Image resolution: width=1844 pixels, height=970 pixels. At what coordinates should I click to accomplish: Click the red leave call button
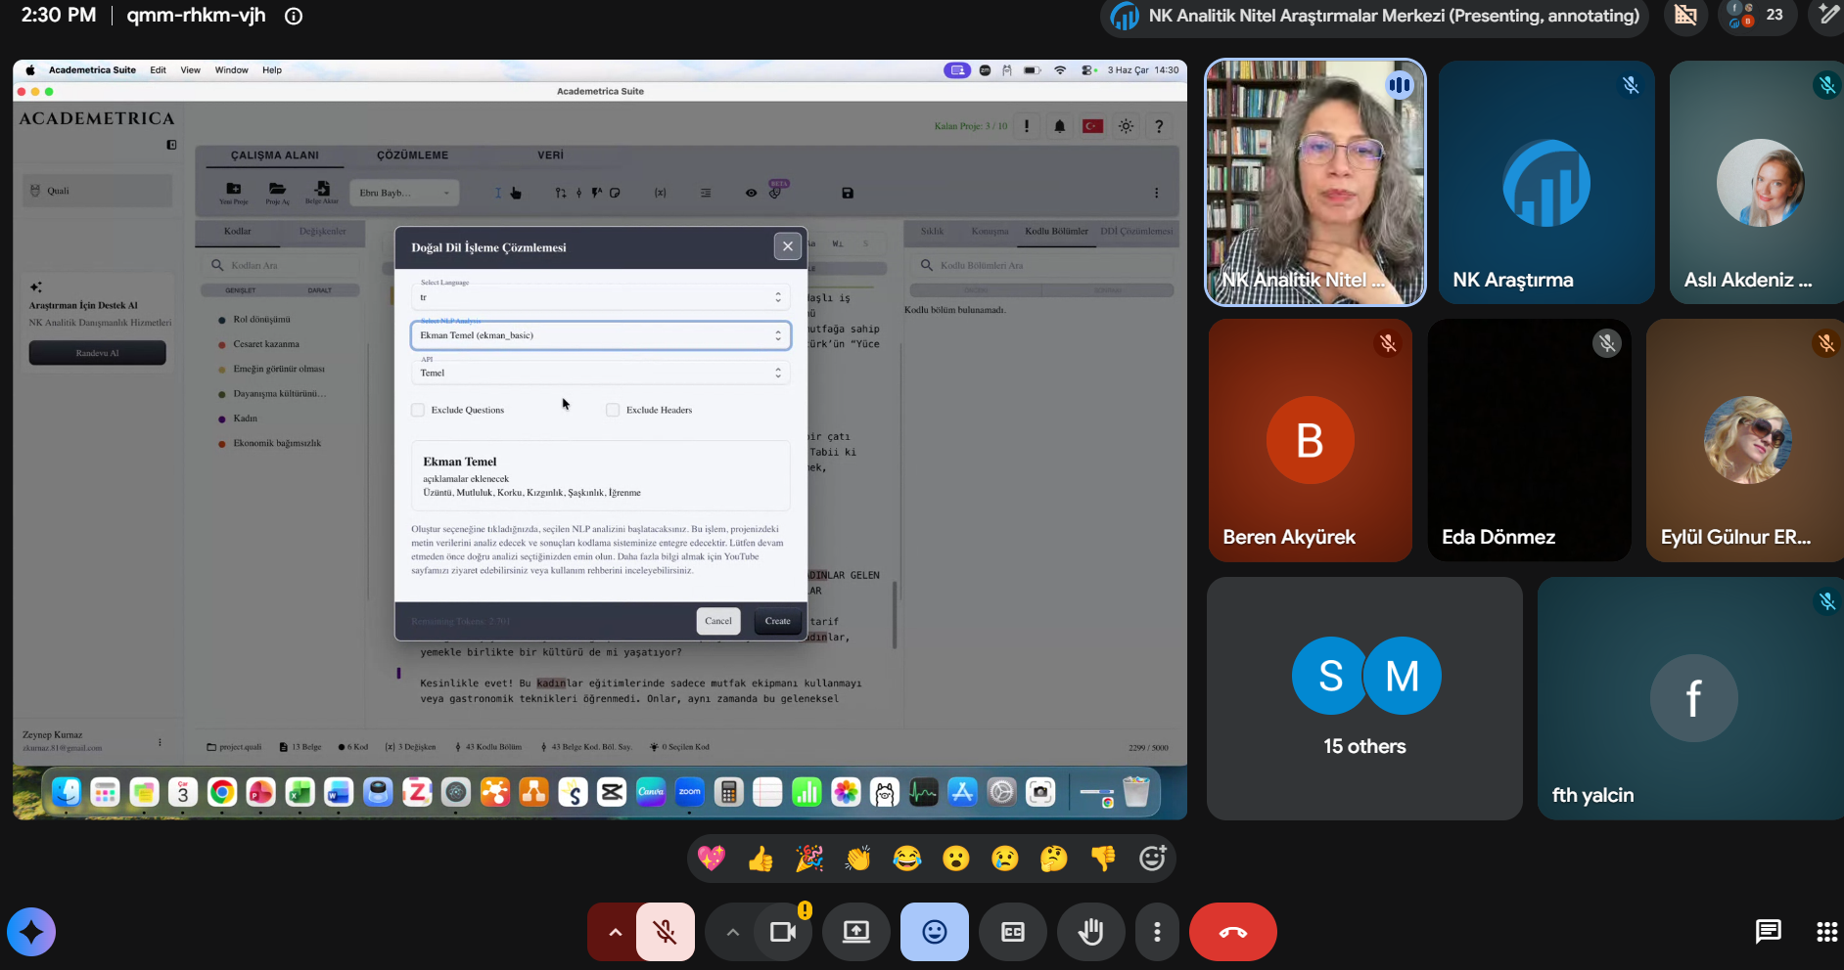[1232, 932]
